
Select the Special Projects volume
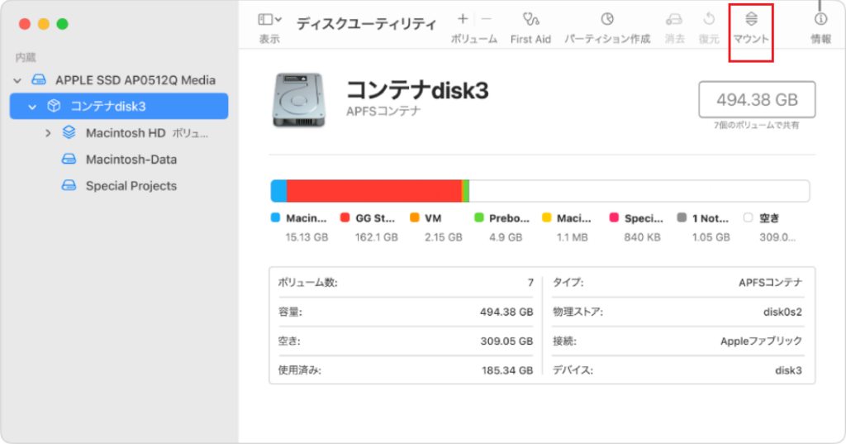pos(131,186)
